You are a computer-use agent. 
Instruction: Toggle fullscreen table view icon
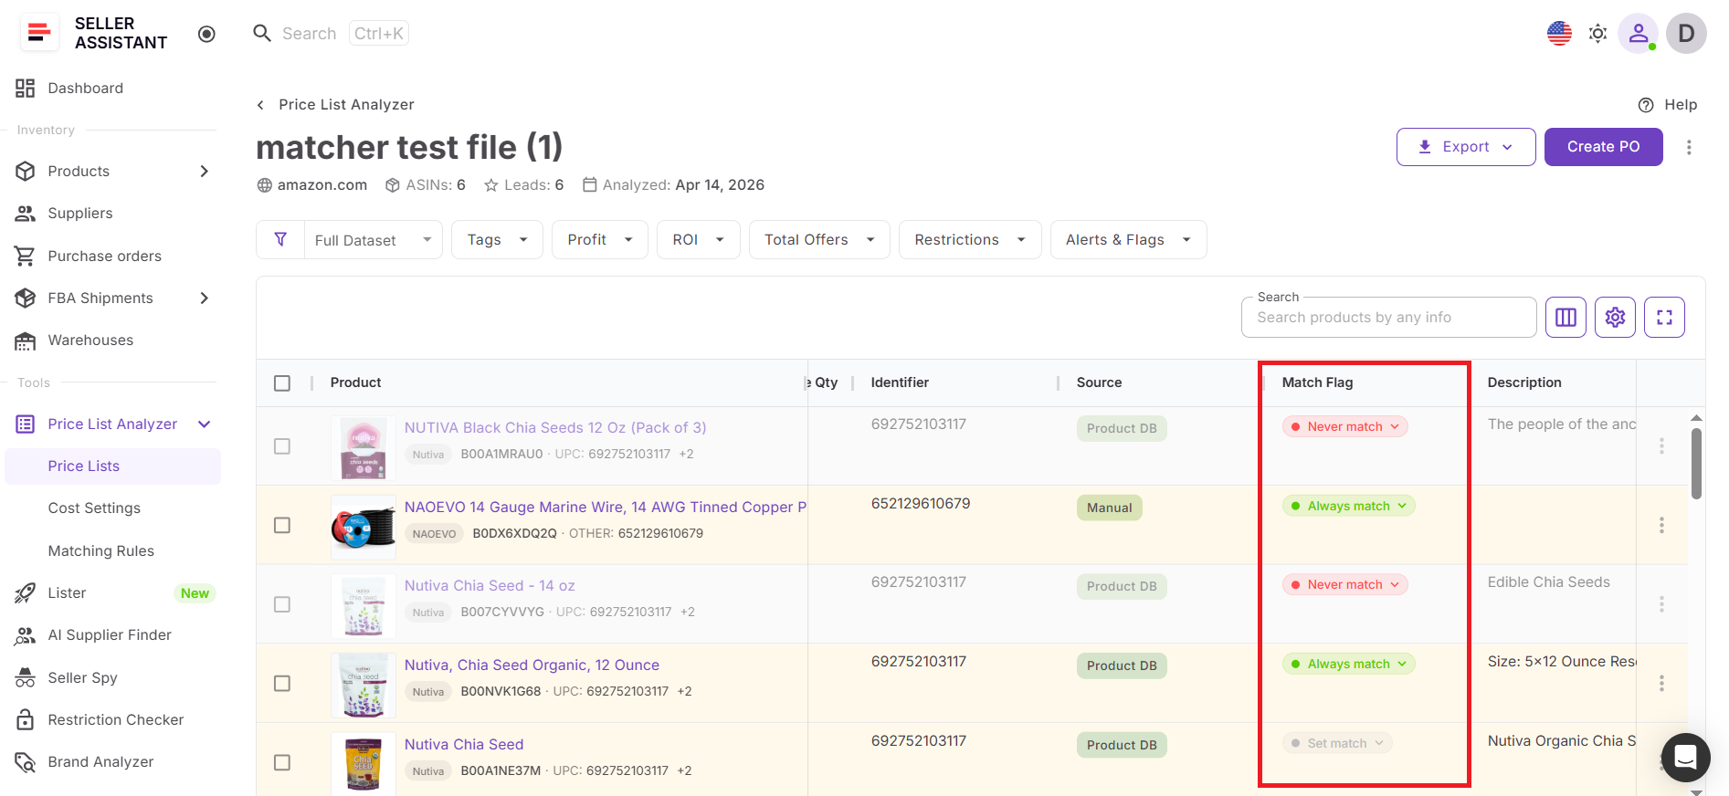click(x=1664, y=318)
